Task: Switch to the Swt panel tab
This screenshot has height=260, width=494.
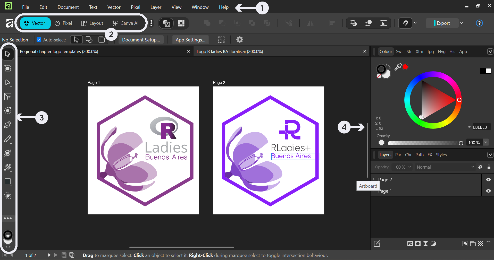Action: [399, 51]
